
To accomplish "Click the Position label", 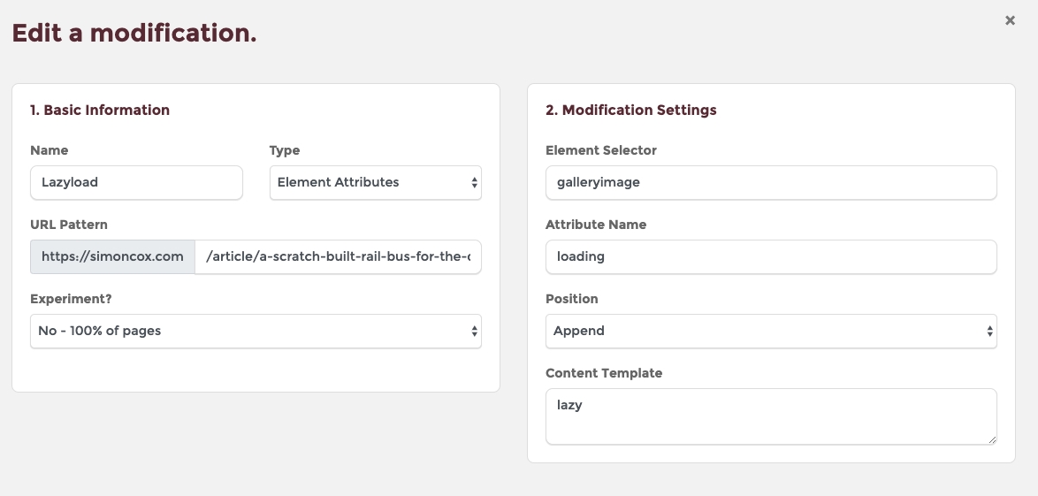I will pos(572,299).
